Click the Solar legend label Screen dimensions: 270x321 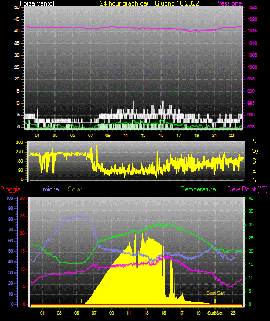tap(75, 189)
